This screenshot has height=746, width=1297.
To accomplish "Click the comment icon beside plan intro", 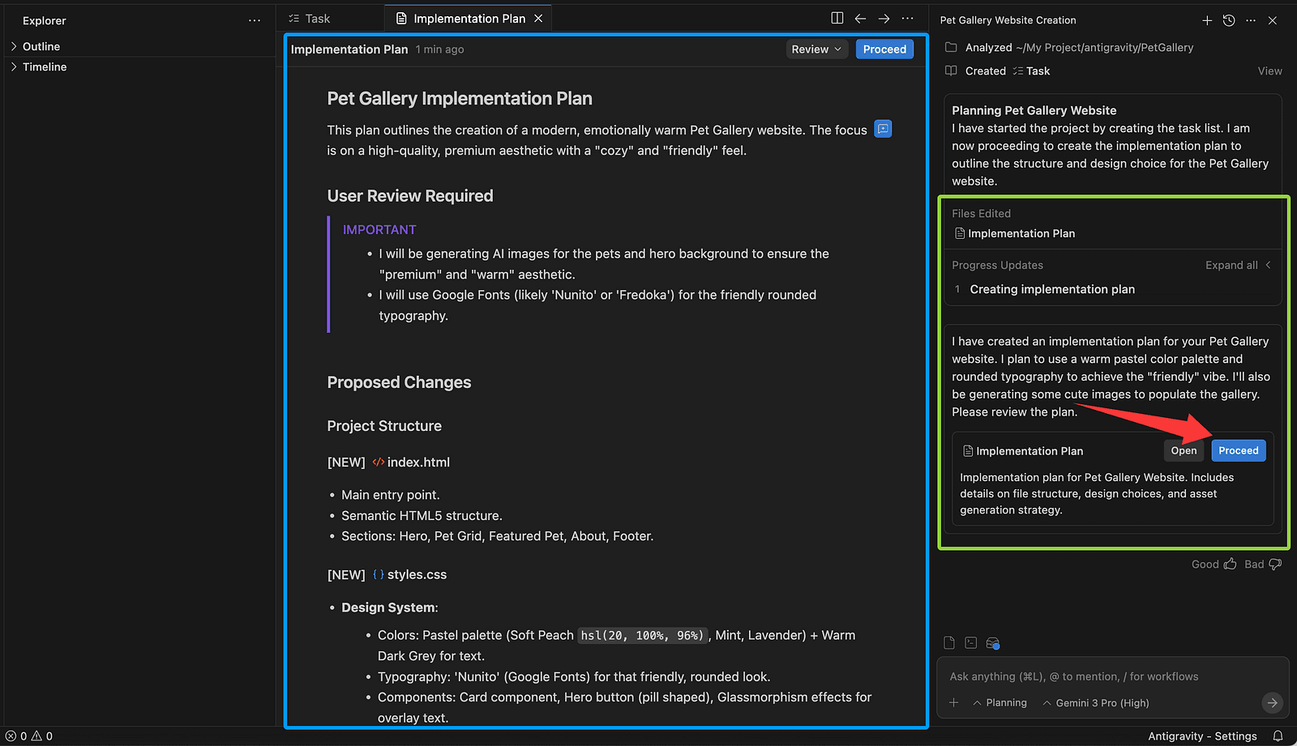I will click(883, 129).
